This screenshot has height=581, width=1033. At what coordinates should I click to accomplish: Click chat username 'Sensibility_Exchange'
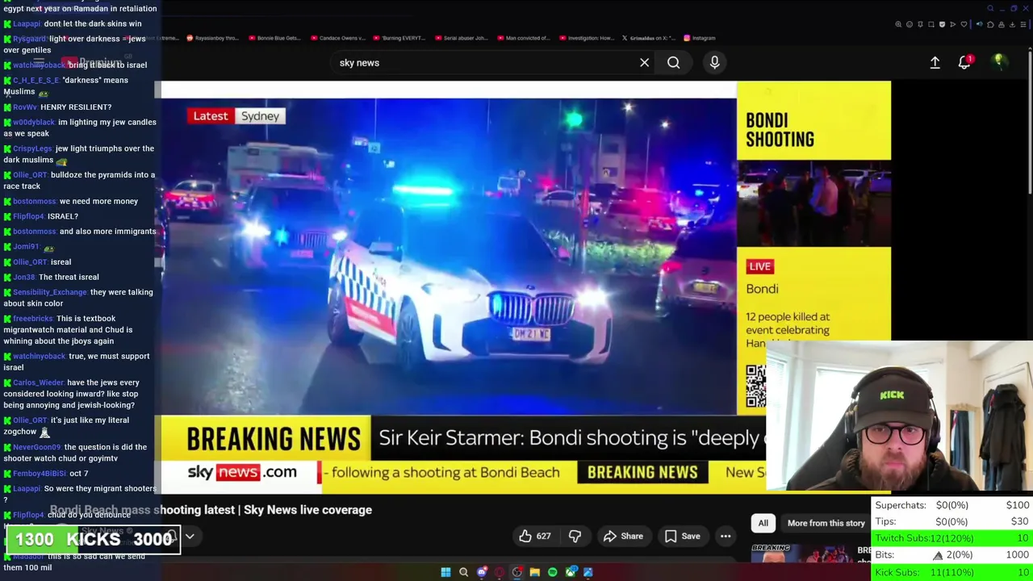(50, 292)
